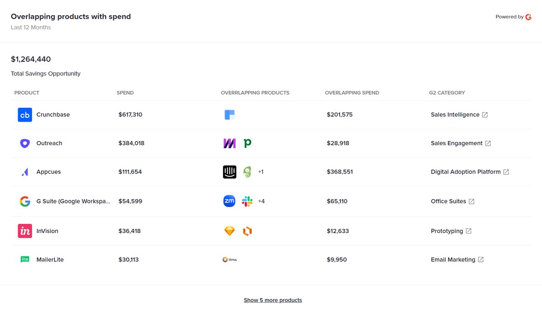Show 5 more products link

(273, 300)
